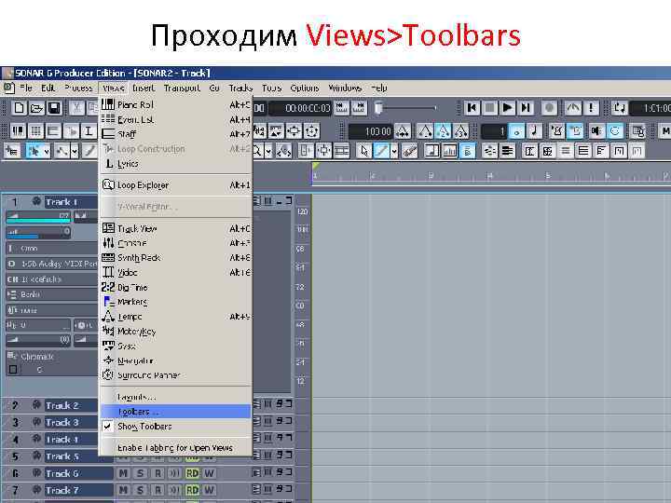Click the time display field 00:00:00:03
Screen dimensions: 671x503
[301, 108]
